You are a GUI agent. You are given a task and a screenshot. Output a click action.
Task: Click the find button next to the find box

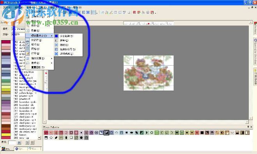[x=19, y=143]
